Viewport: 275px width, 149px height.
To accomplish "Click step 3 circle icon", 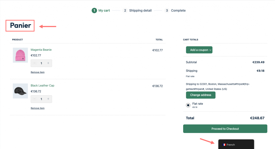I will (x=167, y=10).
